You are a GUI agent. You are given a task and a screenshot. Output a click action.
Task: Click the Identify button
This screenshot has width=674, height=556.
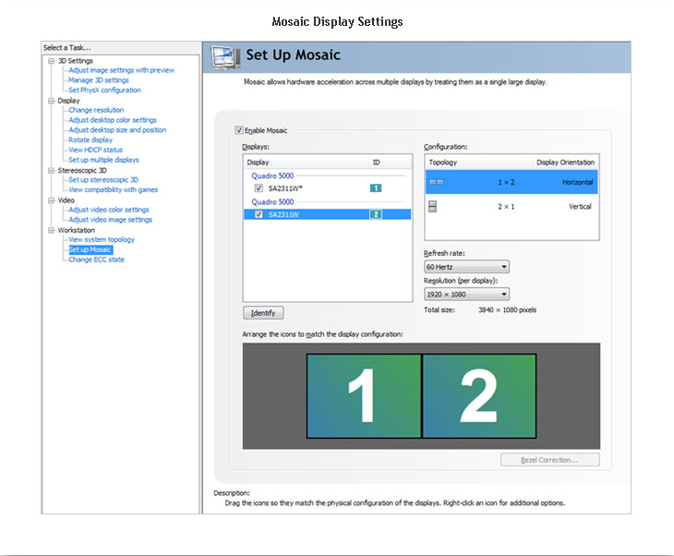pos(263,313)
